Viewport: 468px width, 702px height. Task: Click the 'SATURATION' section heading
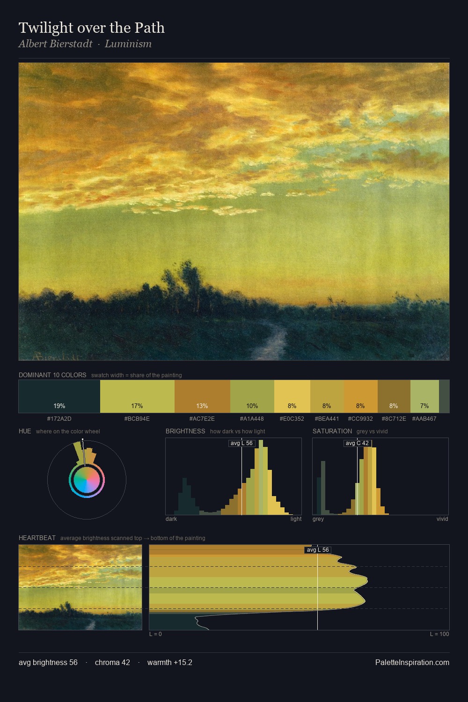point(332,431)
